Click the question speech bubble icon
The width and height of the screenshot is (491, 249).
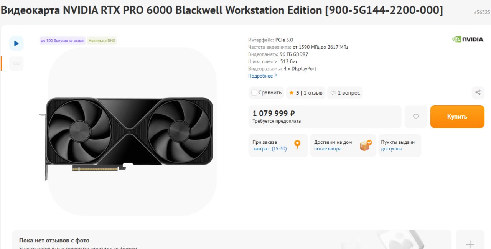(333, 93)
